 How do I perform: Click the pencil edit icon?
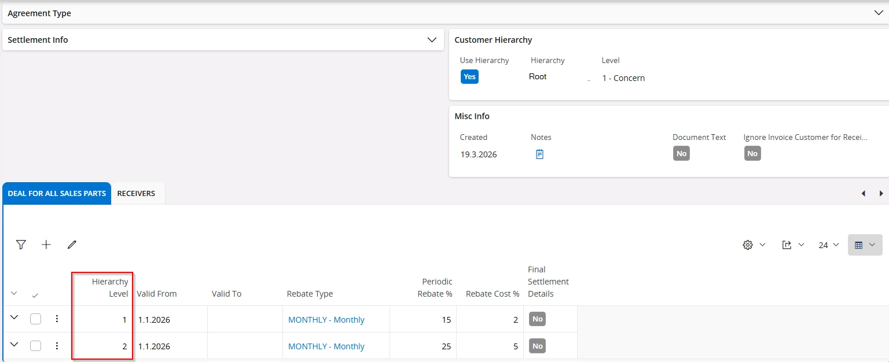(72, 245)
